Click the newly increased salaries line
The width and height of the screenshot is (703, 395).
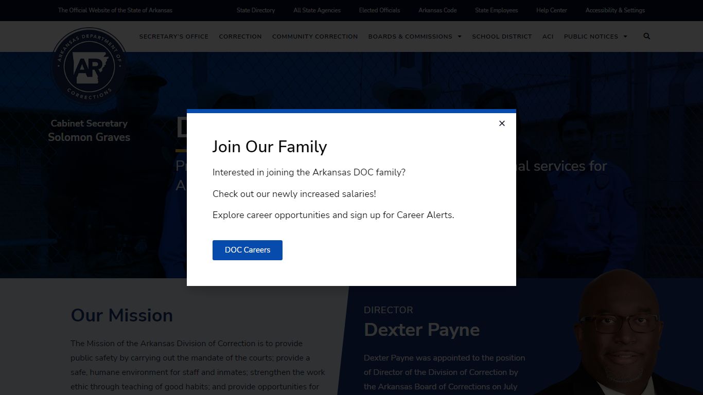[x=294, y=194]
